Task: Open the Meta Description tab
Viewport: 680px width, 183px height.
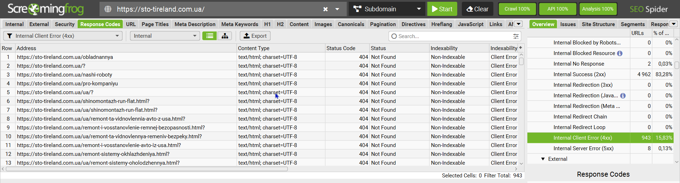Action: click(x=195, y=24)
